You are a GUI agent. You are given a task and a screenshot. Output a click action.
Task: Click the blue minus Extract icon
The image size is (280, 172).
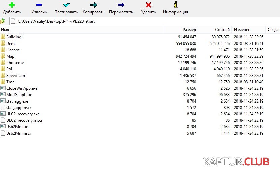pos(39,5)
